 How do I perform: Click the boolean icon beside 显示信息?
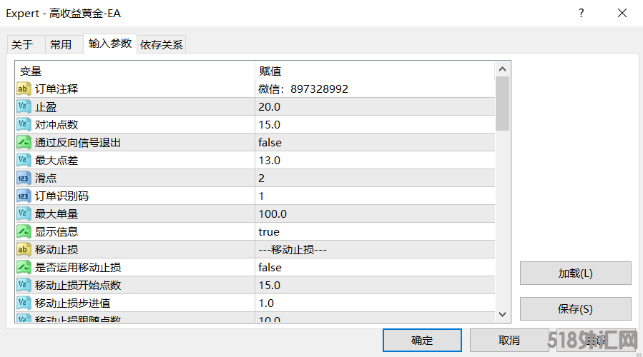24,231
